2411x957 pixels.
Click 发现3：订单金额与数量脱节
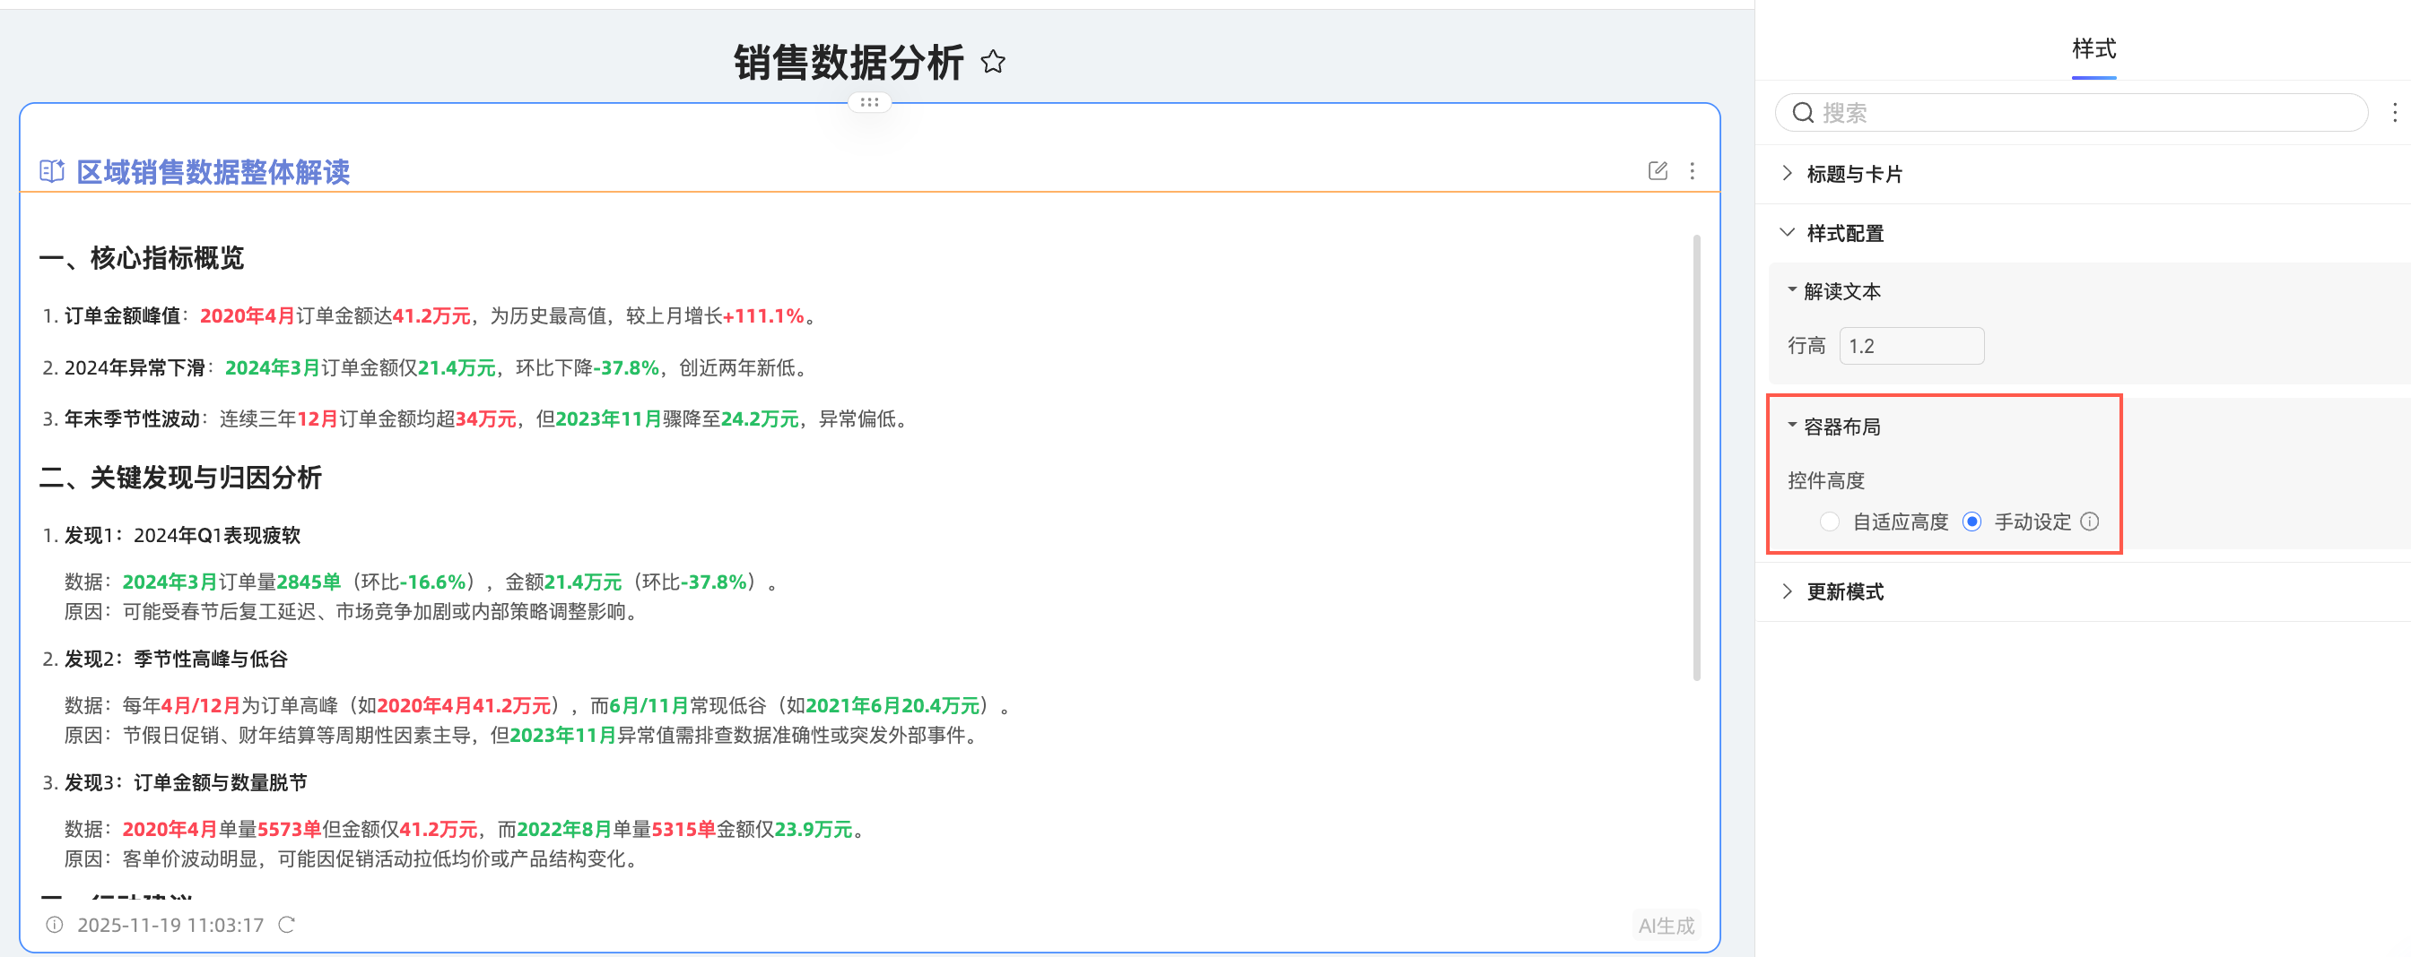(186, 782)
